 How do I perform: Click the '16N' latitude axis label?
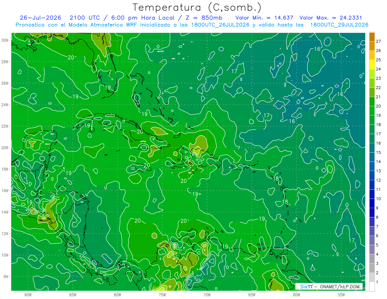(5, 191)
